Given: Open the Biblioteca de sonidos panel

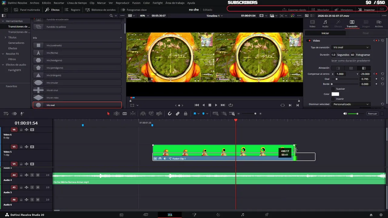Looking at the screenshot, I should tap(100, 10).
